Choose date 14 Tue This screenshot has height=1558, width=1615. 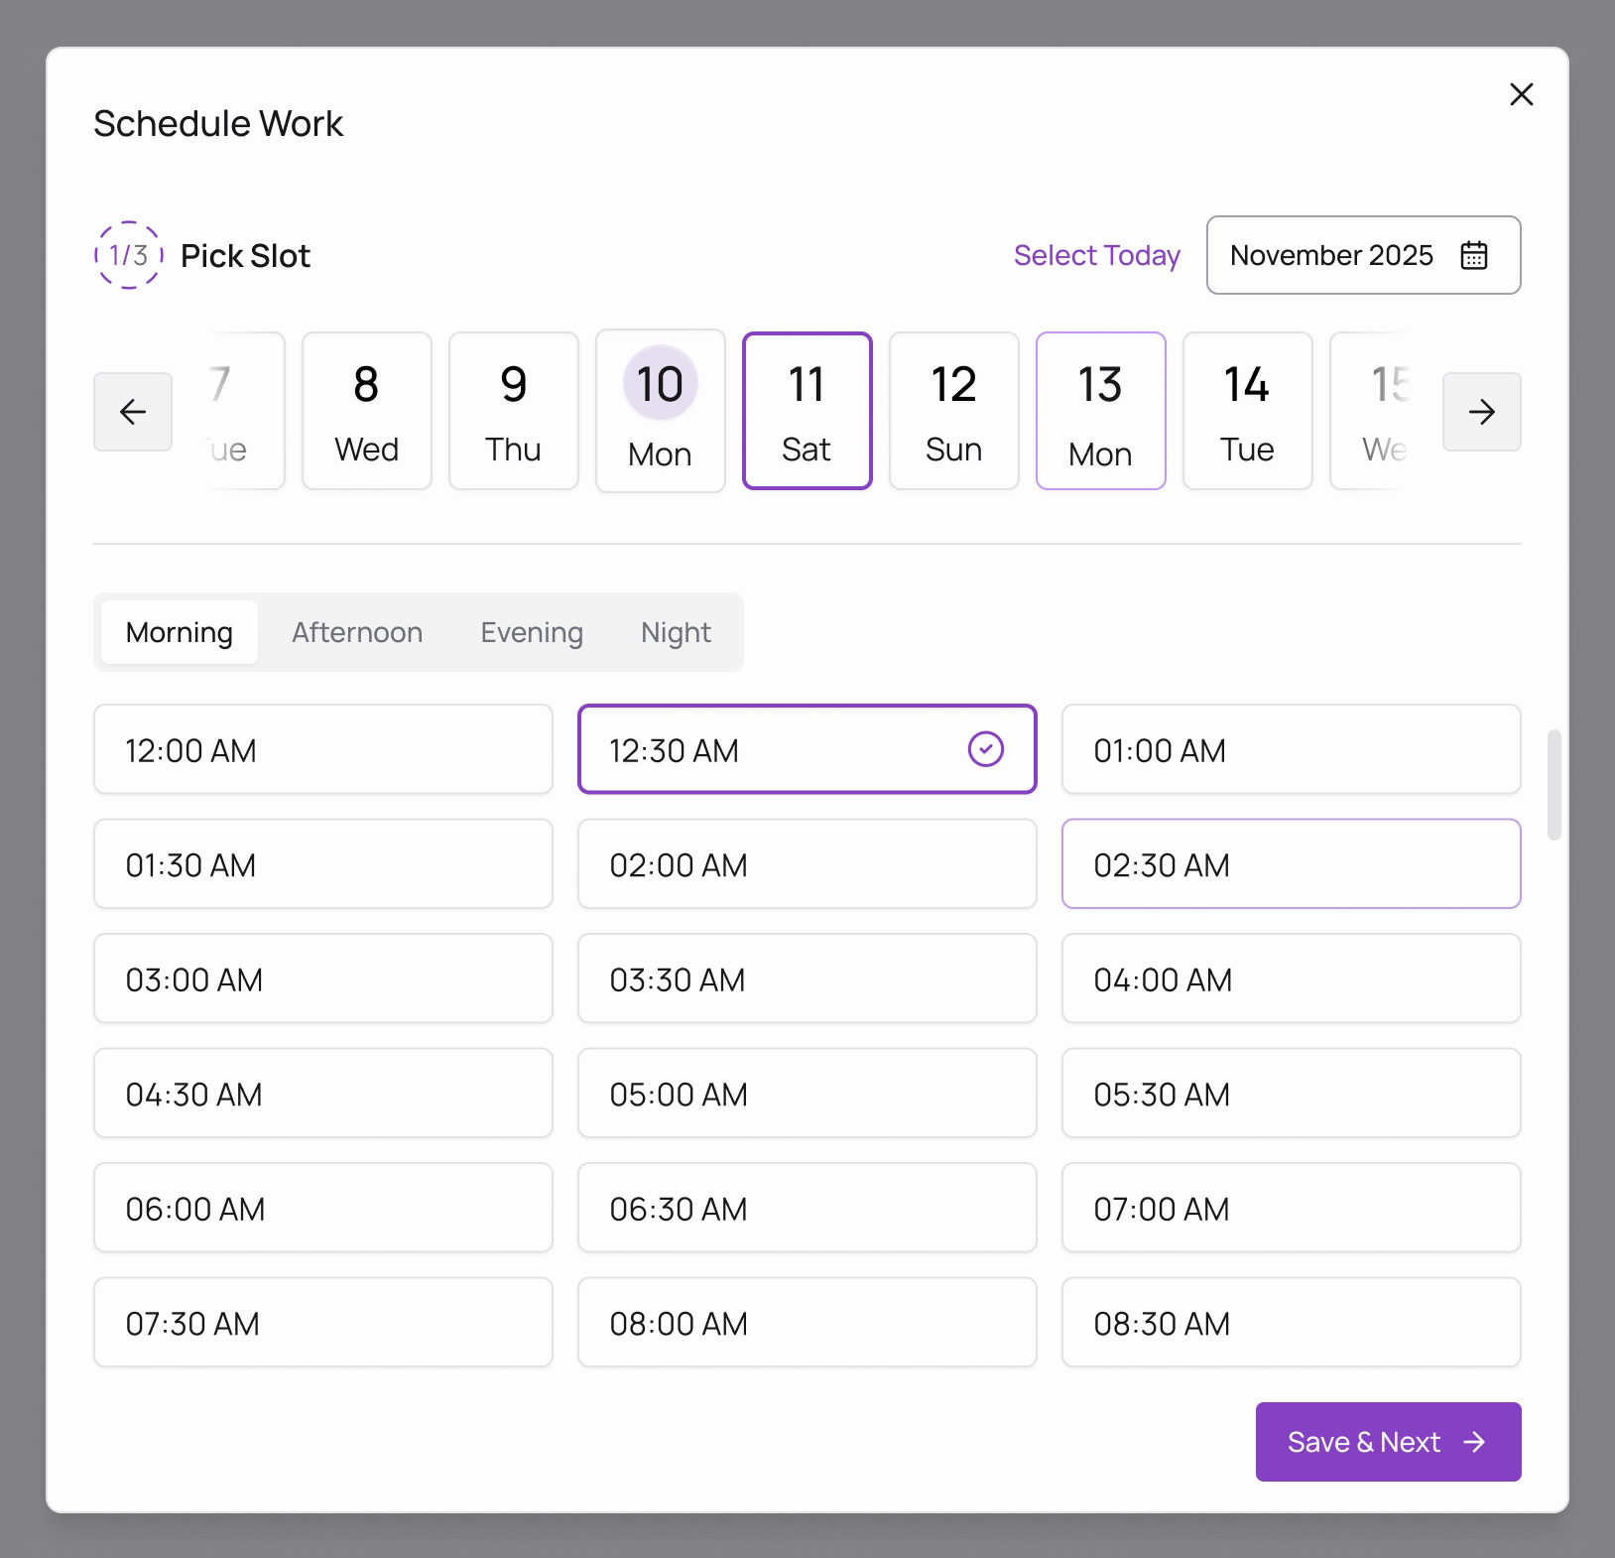1248,411
